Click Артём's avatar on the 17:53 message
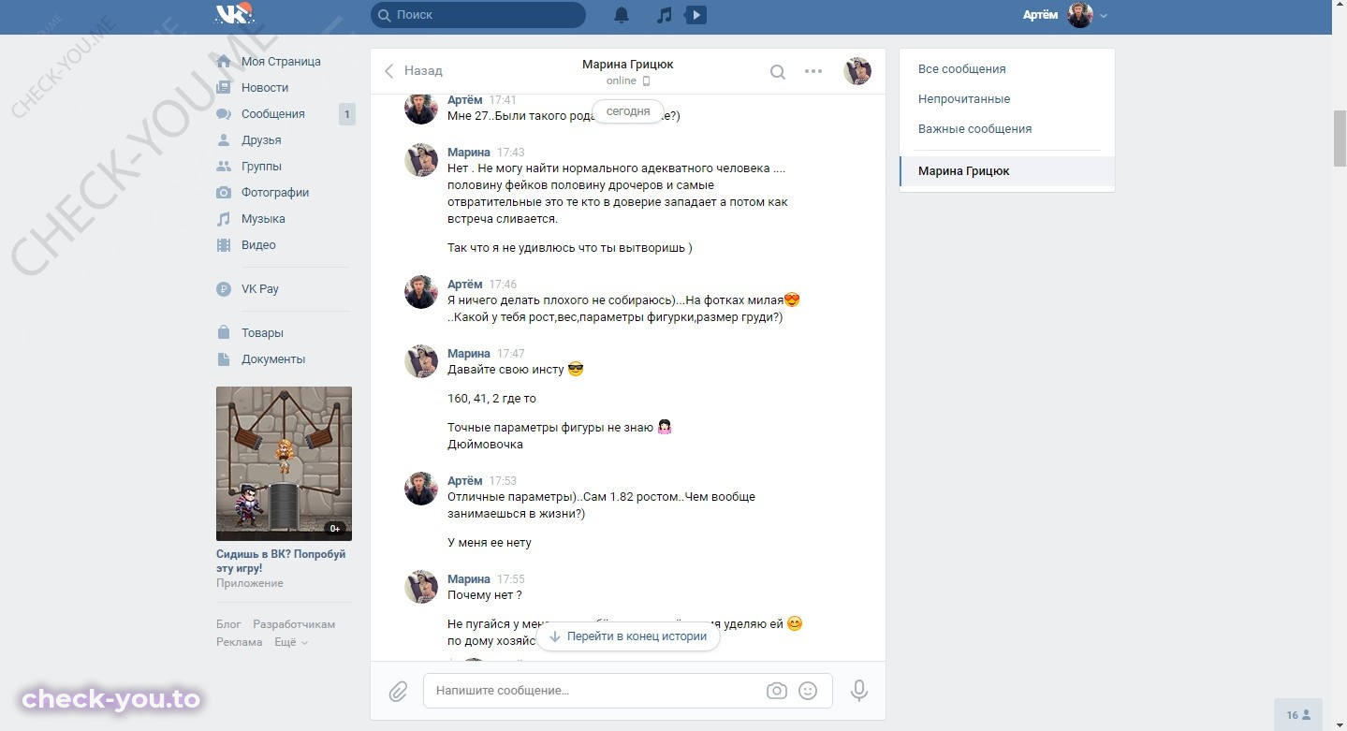 pyautogui.click(x=421, y=489)
